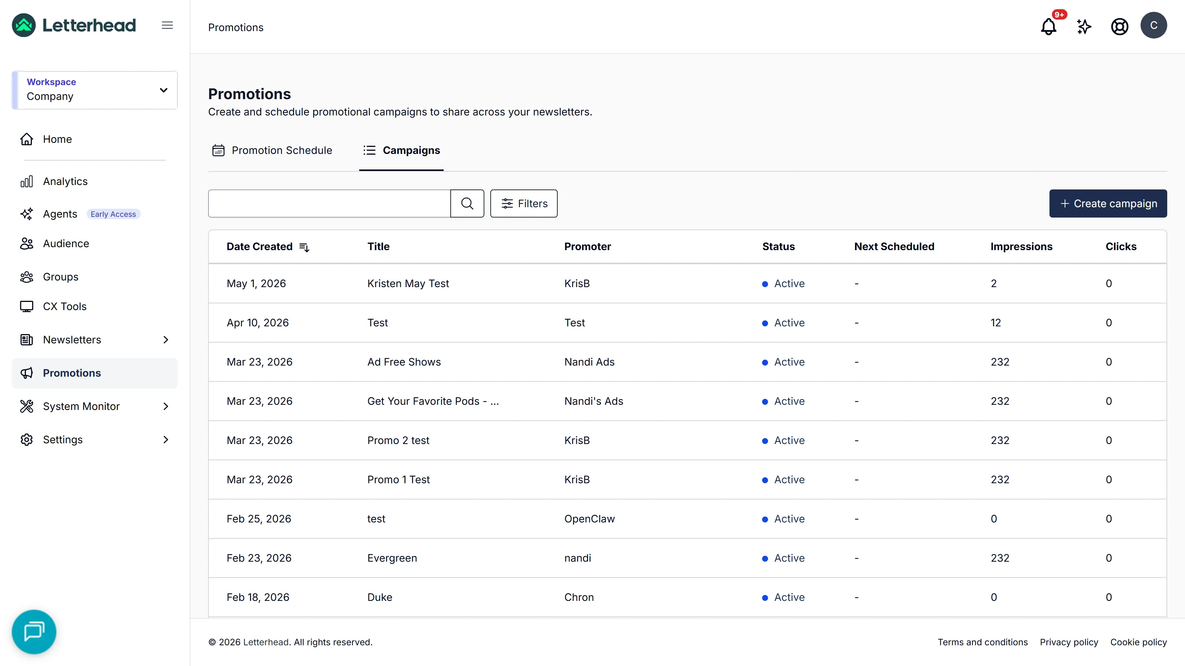Click the campaign search input field
Screen dimensions: 1185x666
pos(329,203)
